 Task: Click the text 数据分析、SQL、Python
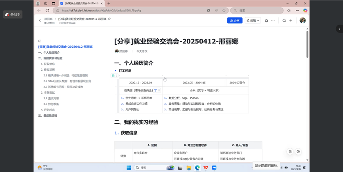[x=183, y=98]
